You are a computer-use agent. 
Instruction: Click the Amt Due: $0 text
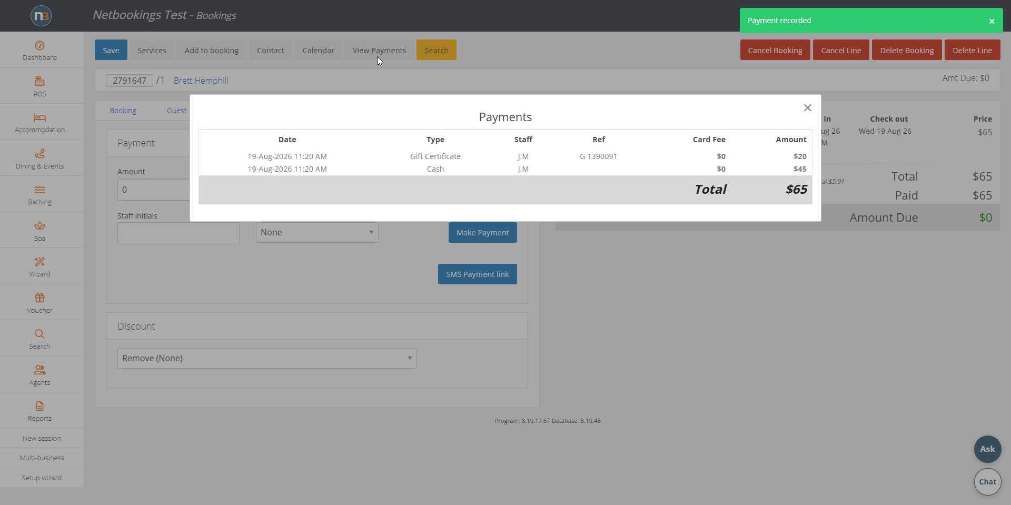pos(966,78)
